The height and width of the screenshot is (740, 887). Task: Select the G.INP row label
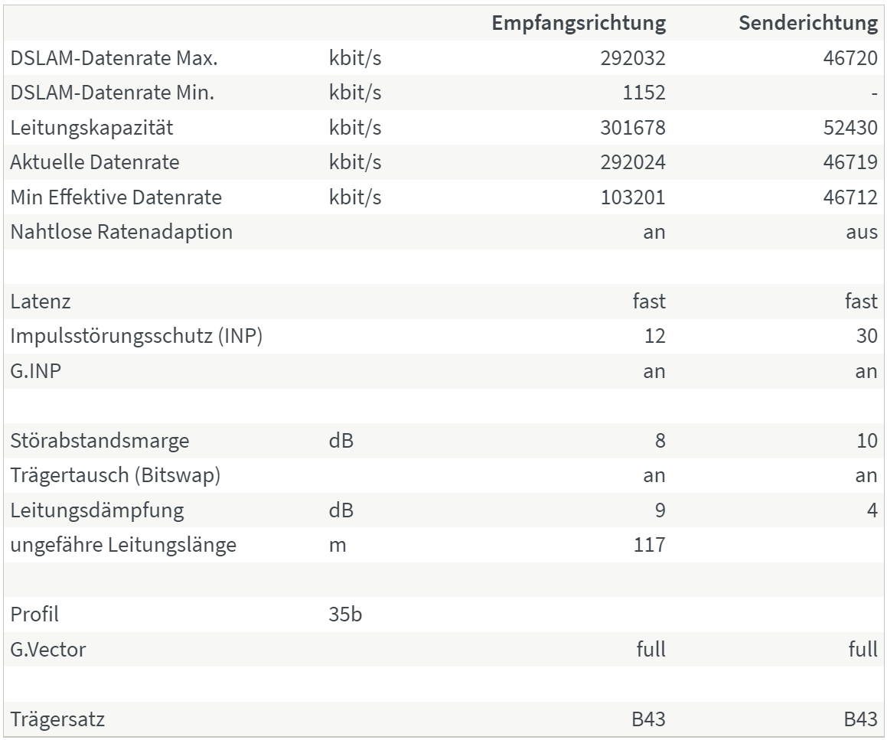[36, 371]
